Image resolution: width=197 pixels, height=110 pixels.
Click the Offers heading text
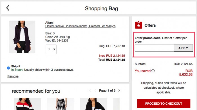pyautogui.click(x=150, y=25)
